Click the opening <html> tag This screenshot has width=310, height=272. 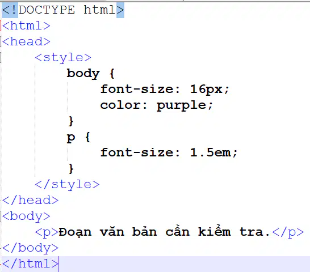[26, 26]
